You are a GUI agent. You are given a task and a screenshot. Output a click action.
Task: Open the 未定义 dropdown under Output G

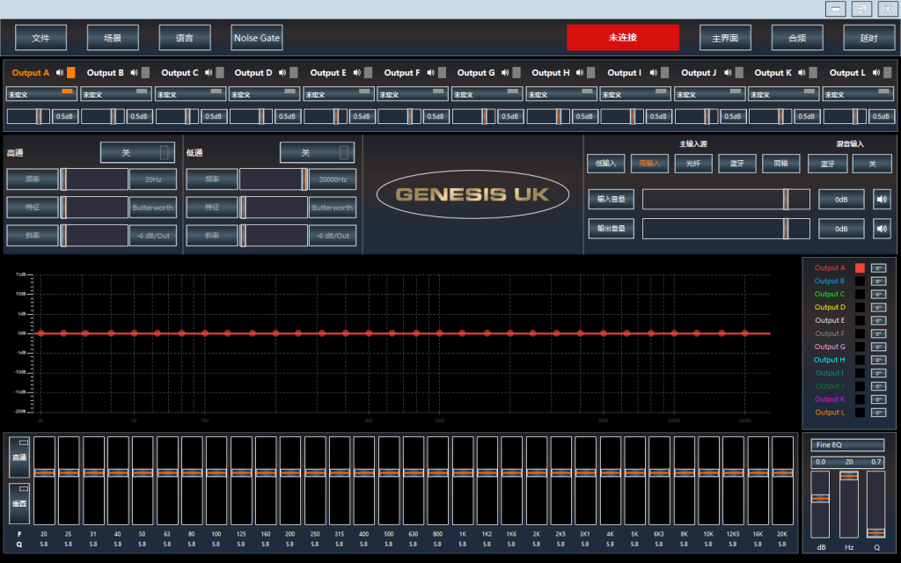coord(487,94)
